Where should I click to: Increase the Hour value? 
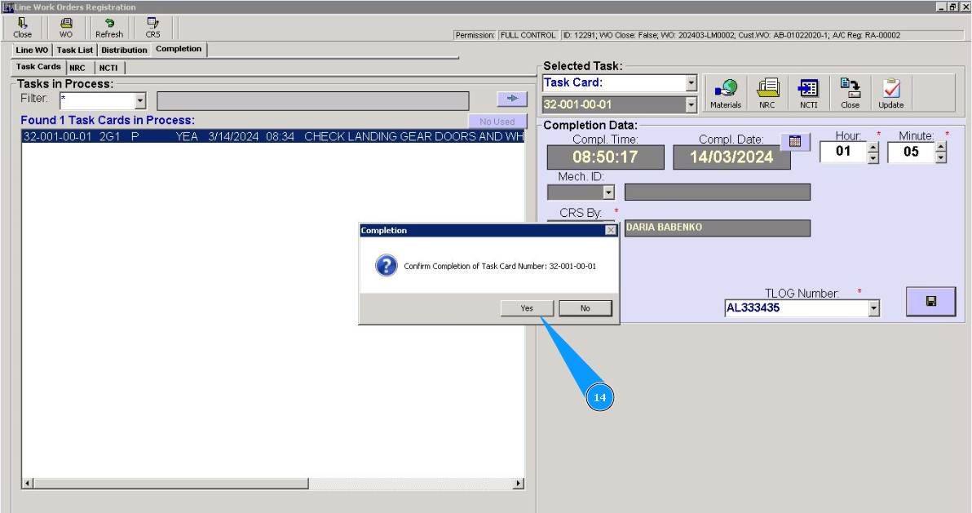(x=873, y=147)
